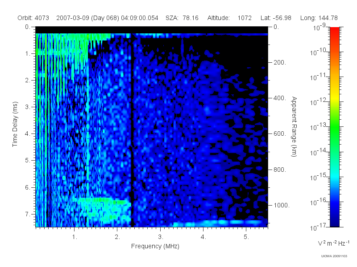Viewport: 357px width, 267px height.
Task: Click the dark vertical gap at 2.3 MHz
Action: 132,129
